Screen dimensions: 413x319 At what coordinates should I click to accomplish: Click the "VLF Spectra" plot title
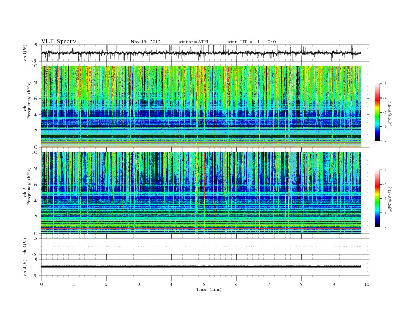pyautogui.click(x=59, y=41)
